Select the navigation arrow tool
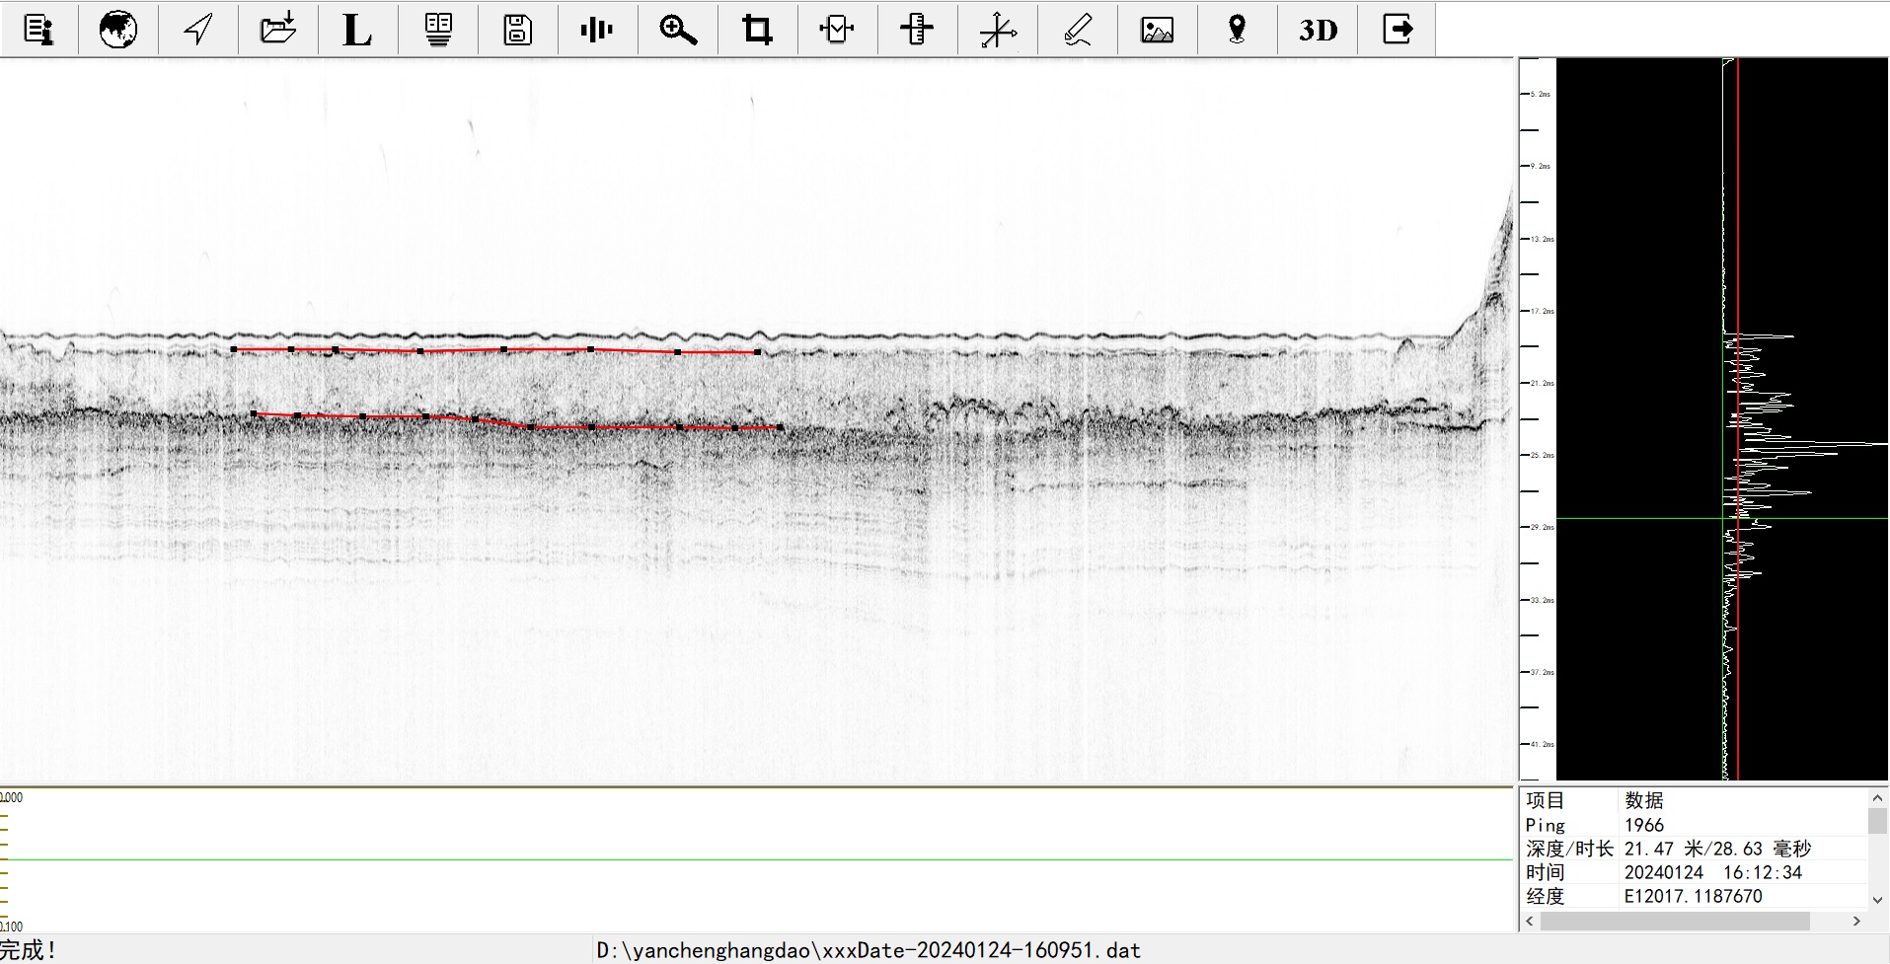Image resolution: width=1890 pixels, height=964 pixels. coord(198,30)
